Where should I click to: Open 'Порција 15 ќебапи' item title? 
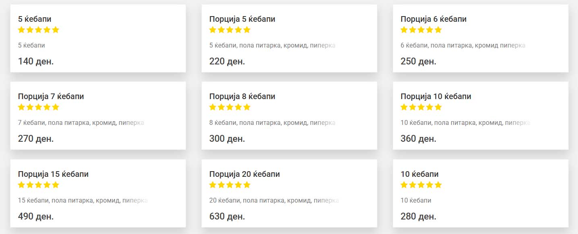coord(53,174)
